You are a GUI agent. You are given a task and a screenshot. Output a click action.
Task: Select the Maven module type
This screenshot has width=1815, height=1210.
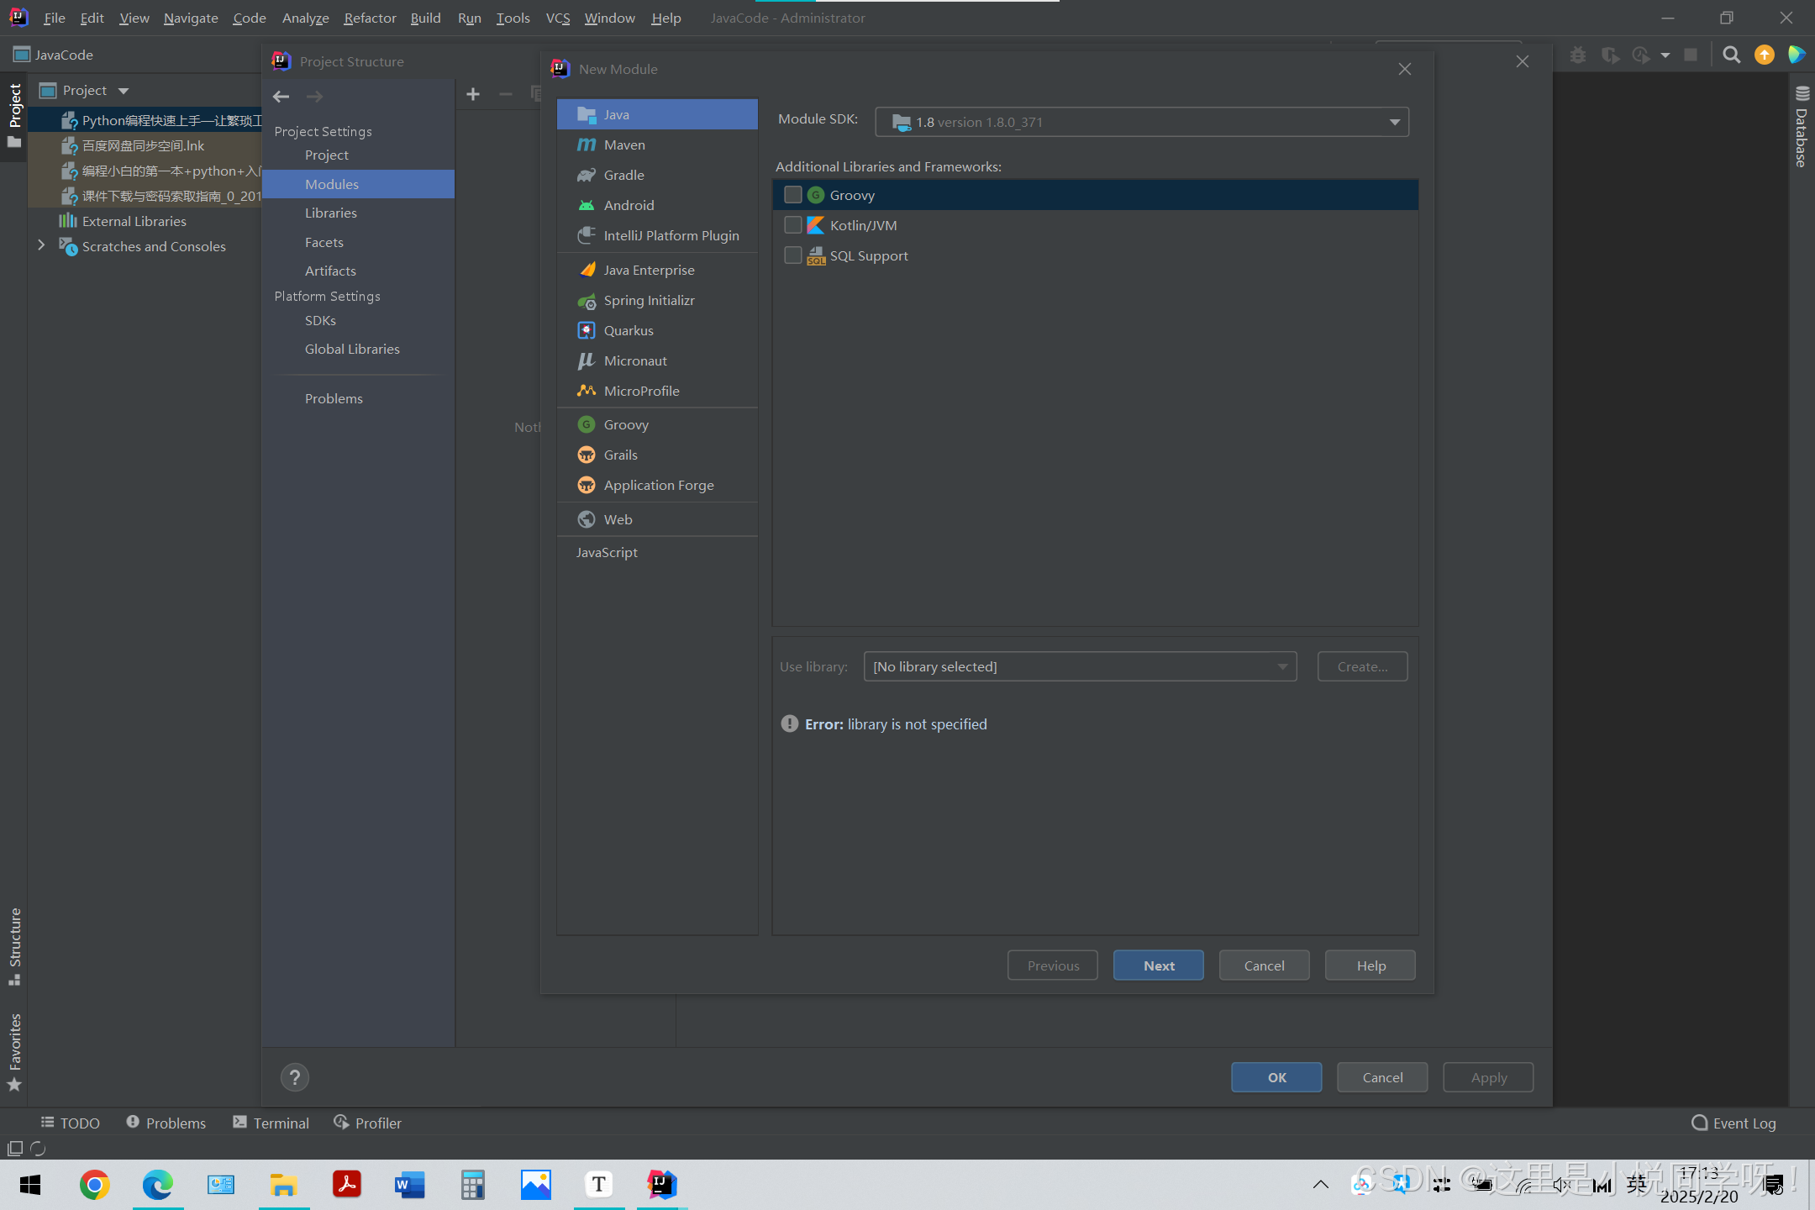(x=624, y=145)
